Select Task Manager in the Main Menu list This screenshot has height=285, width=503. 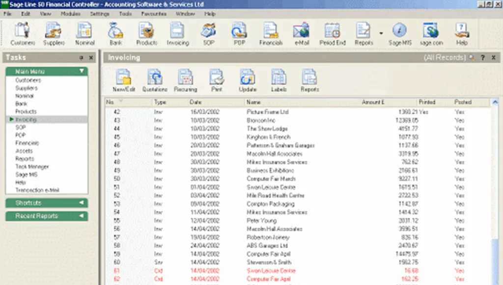pos(32,166)
